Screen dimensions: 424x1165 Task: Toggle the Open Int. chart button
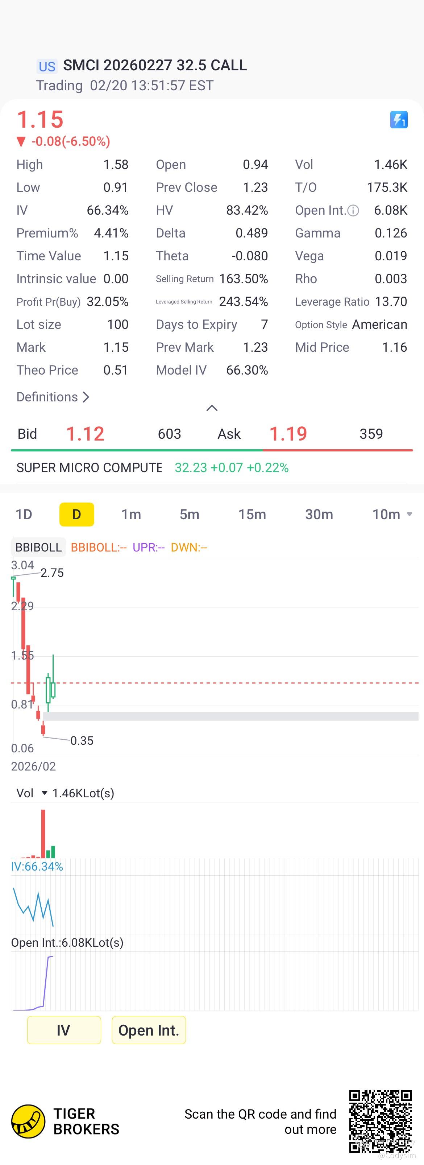[x=149, y=1030]
